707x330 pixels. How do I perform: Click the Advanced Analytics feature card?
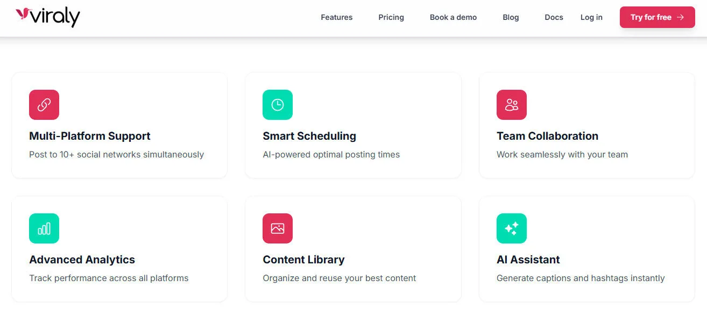(119, 248)
